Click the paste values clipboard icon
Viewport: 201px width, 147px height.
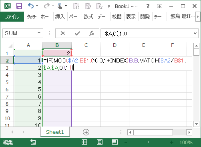pyautogui.click(x=76, y=6)
